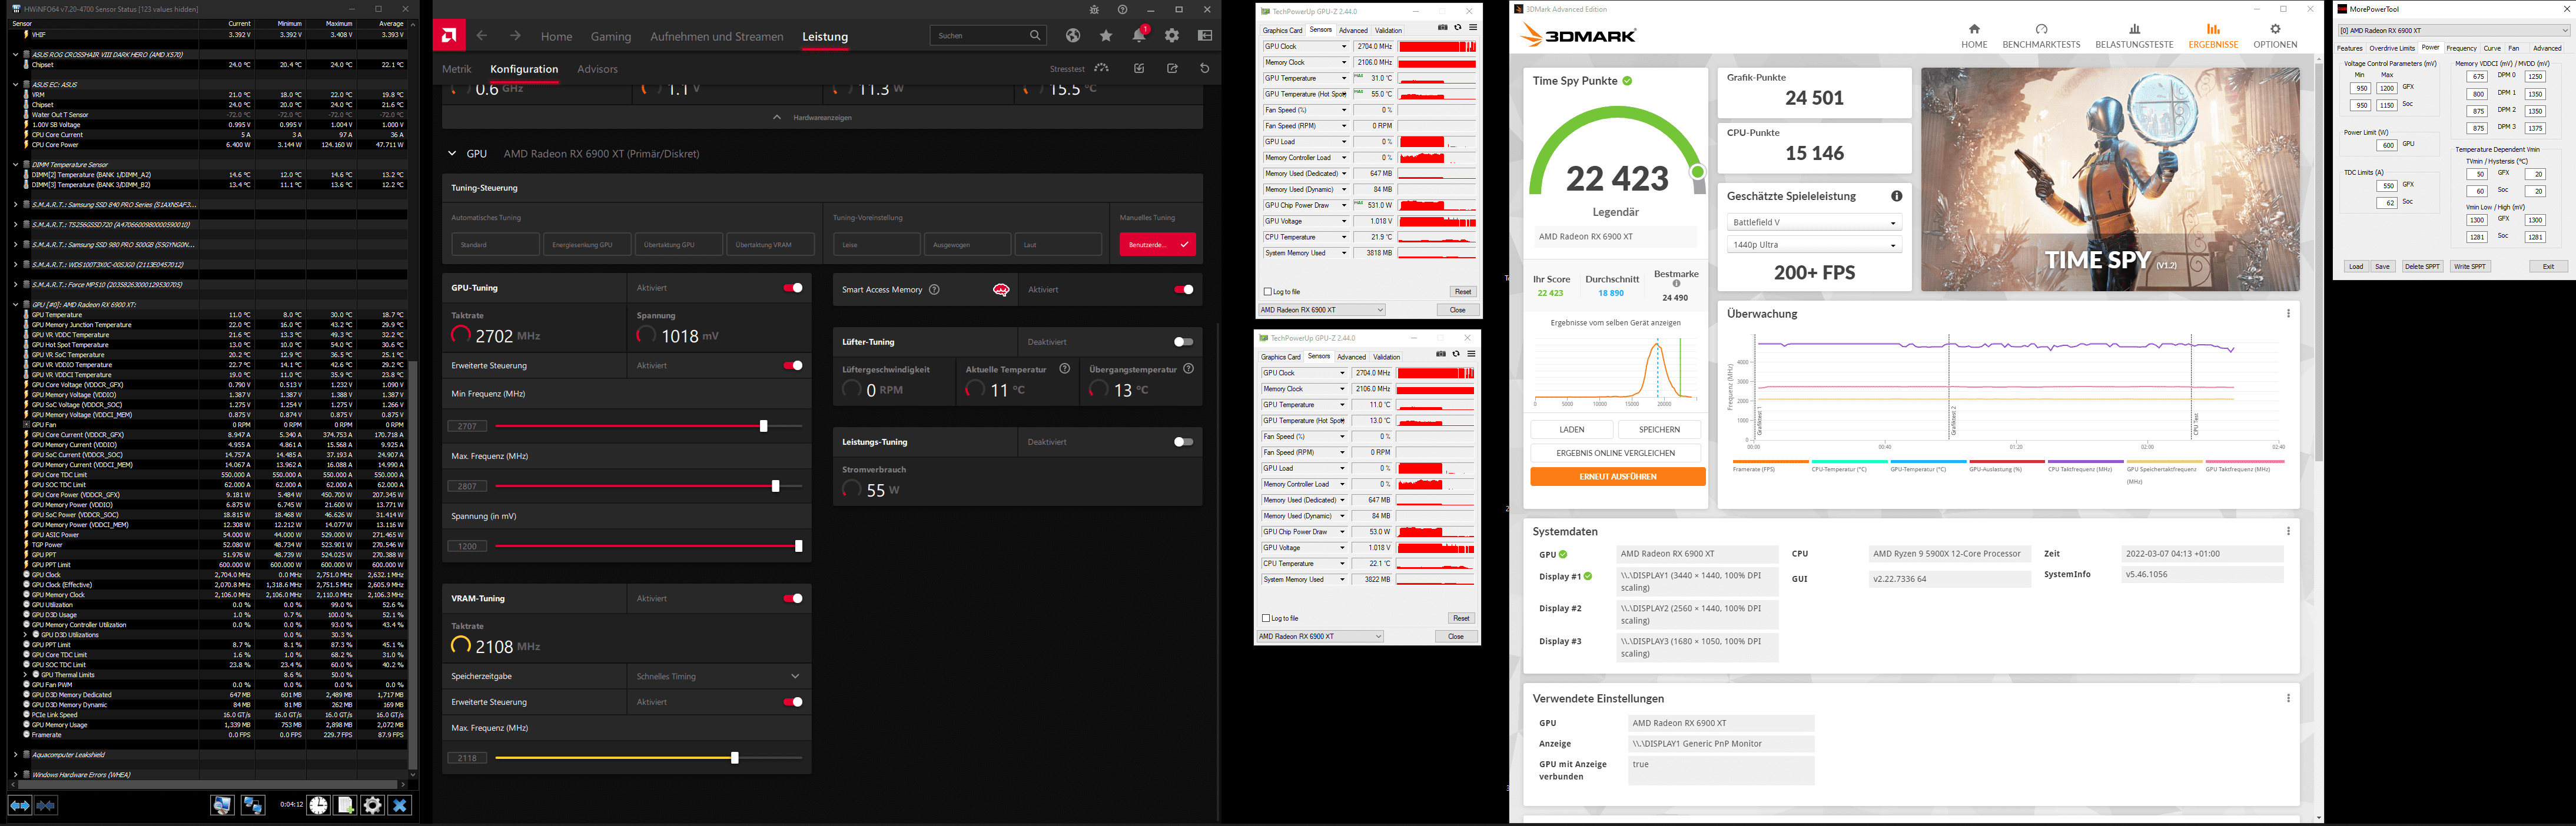2576x826 pixels.
Task: Toggle GPU Erweiterte Steuerung switch
Action: click(793, 366)
